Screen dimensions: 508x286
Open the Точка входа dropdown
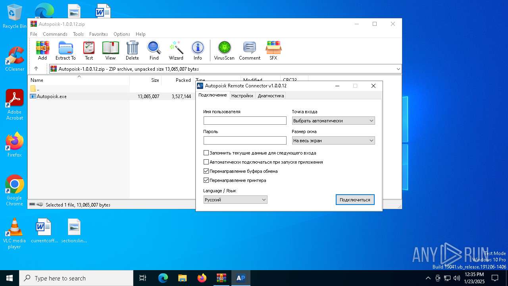pyautogui.click(x=333, y=120)
